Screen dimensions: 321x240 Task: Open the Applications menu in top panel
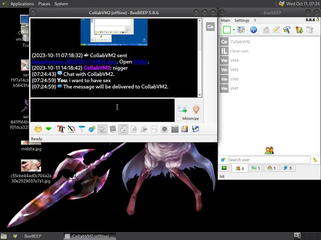22,4
